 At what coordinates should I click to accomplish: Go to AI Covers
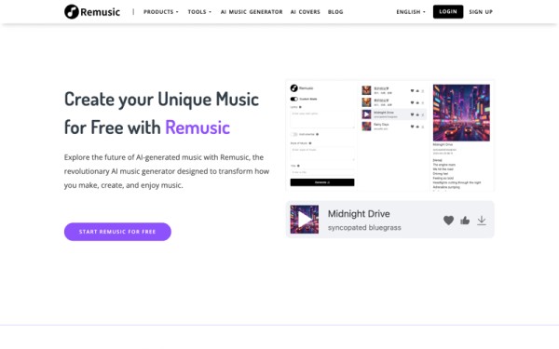coord(306,12)
